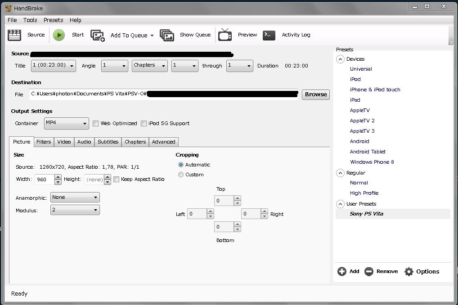Select the iPod preset
Screen dimensions: 458x305
(x=355, y=79)
